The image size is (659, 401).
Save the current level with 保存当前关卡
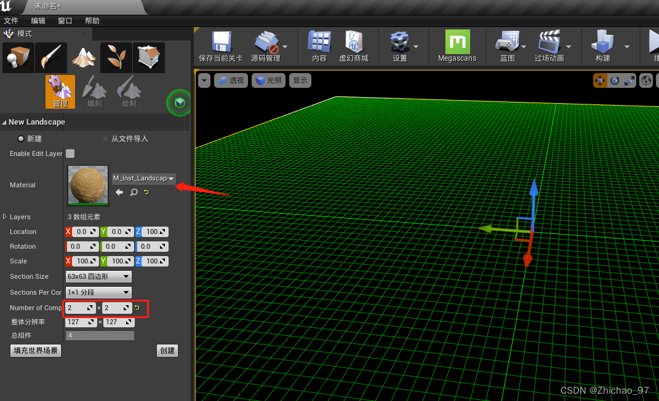click(x=221, y=47)
